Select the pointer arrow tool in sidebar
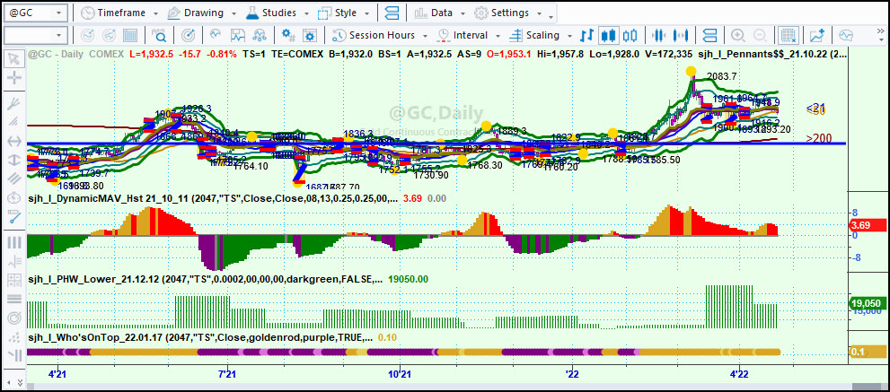The height and width of the screenshot is (392, 890). pyautogui.click(x=14, y=58)
